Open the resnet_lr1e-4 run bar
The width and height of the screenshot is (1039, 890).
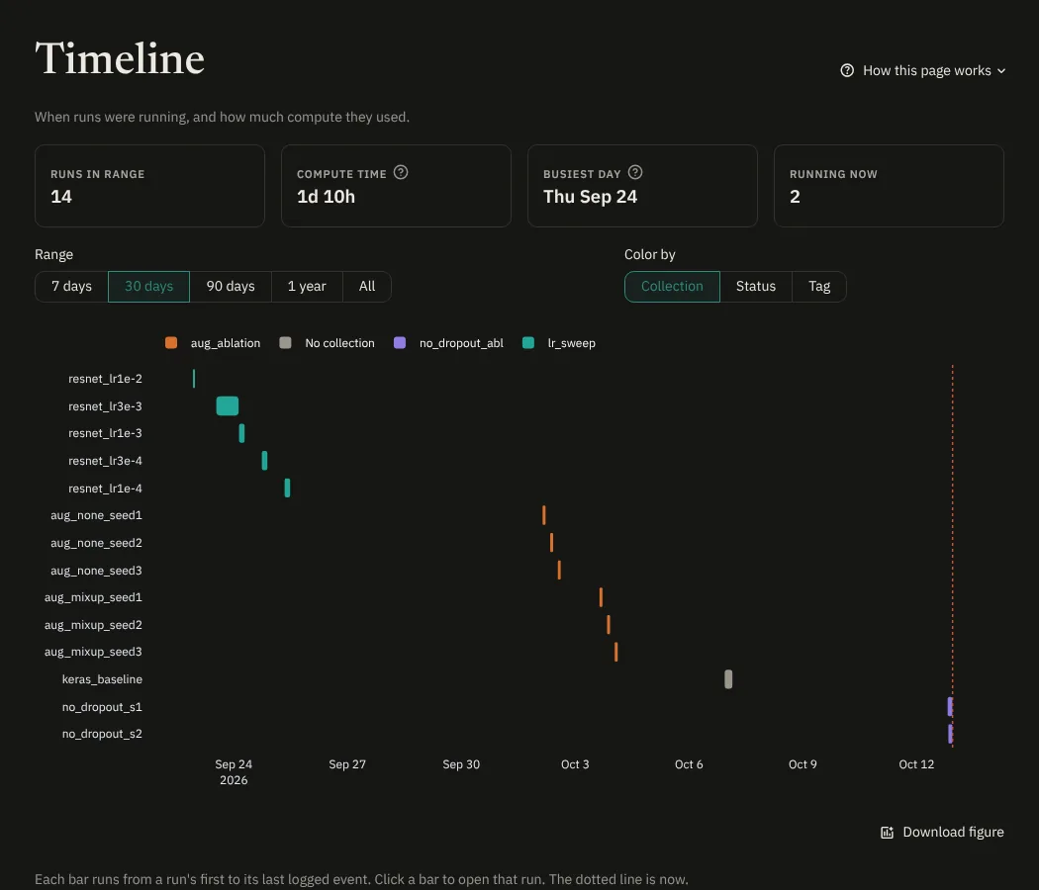287,489
